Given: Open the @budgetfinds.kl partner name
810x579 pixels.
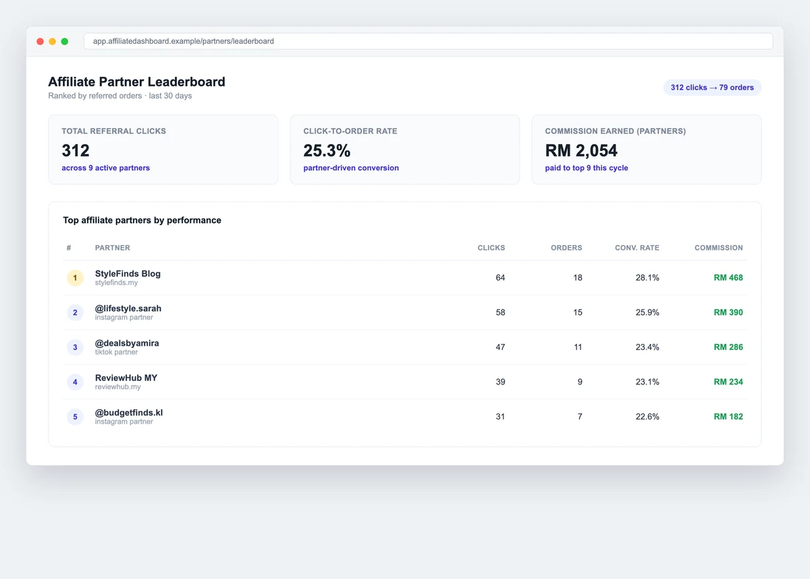Looking at the screenshot, I should (x=129, y=412).
